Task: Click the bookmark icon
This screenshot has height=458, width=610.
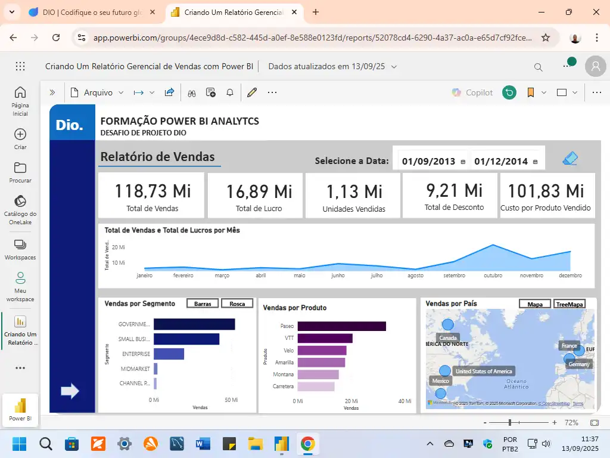Action: click(531, 92)
